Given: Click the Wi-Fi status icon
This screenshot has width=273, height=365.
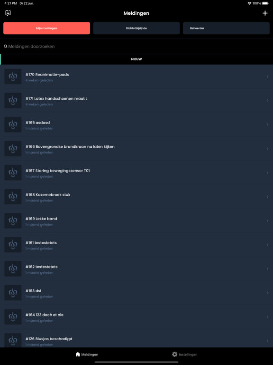Looking at the screenshot, I should click(250, 3).
